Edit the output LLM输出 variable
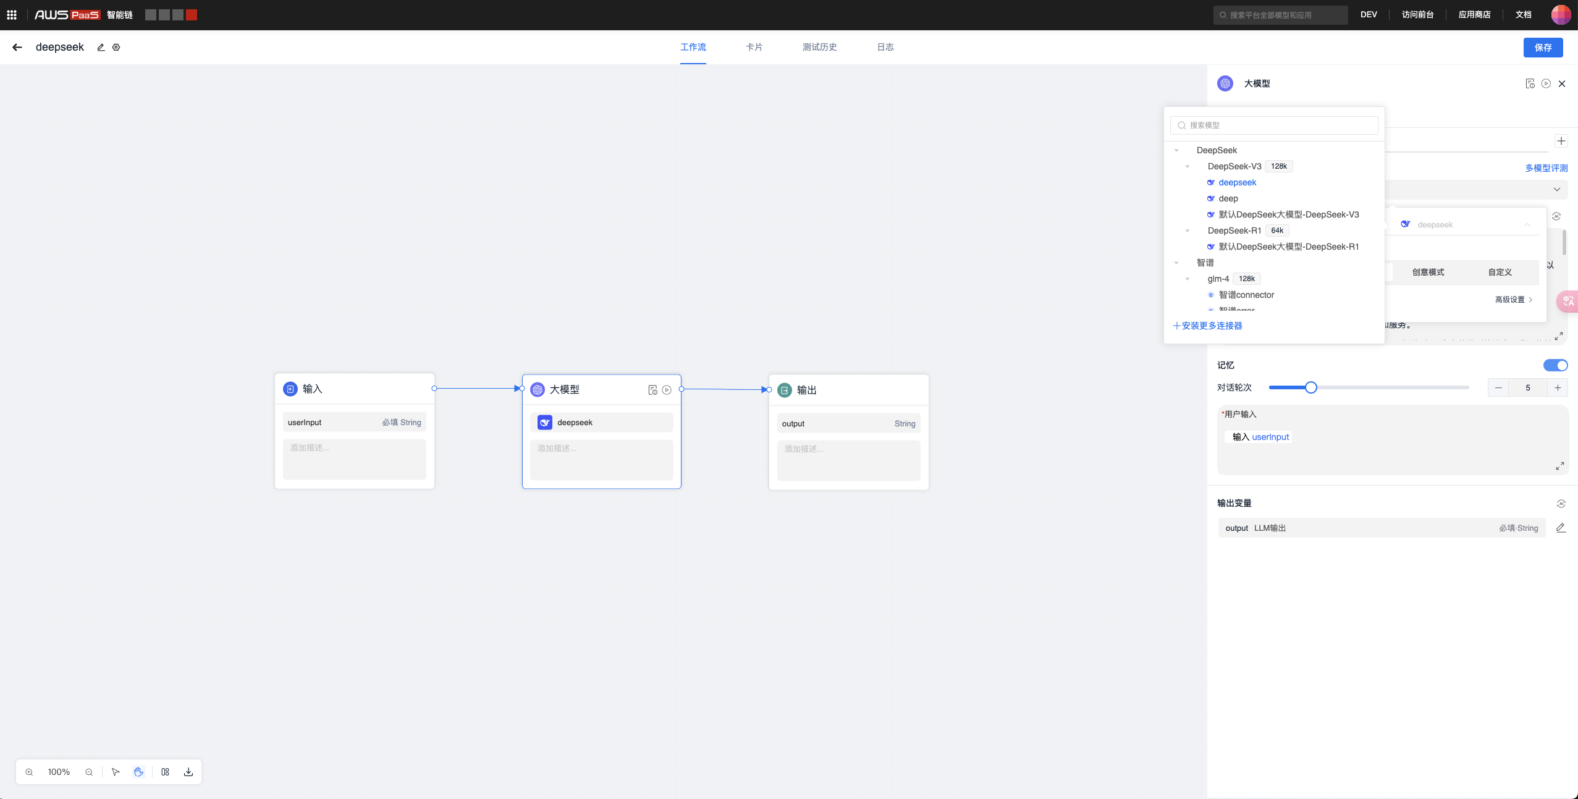Viewport: 1578px width, 799px height. tap(1561, 528)
